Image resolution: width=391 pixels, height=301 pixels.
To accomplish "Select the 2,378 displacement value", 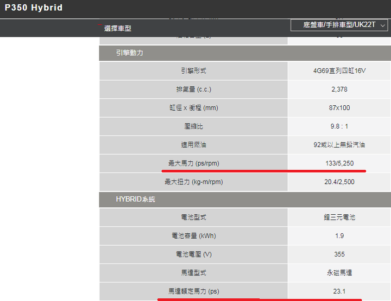I will click(339, 89).
